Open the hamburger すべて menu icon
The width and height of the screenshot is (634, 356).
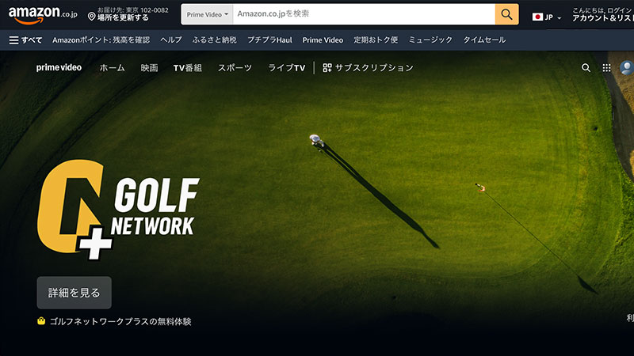13,40
